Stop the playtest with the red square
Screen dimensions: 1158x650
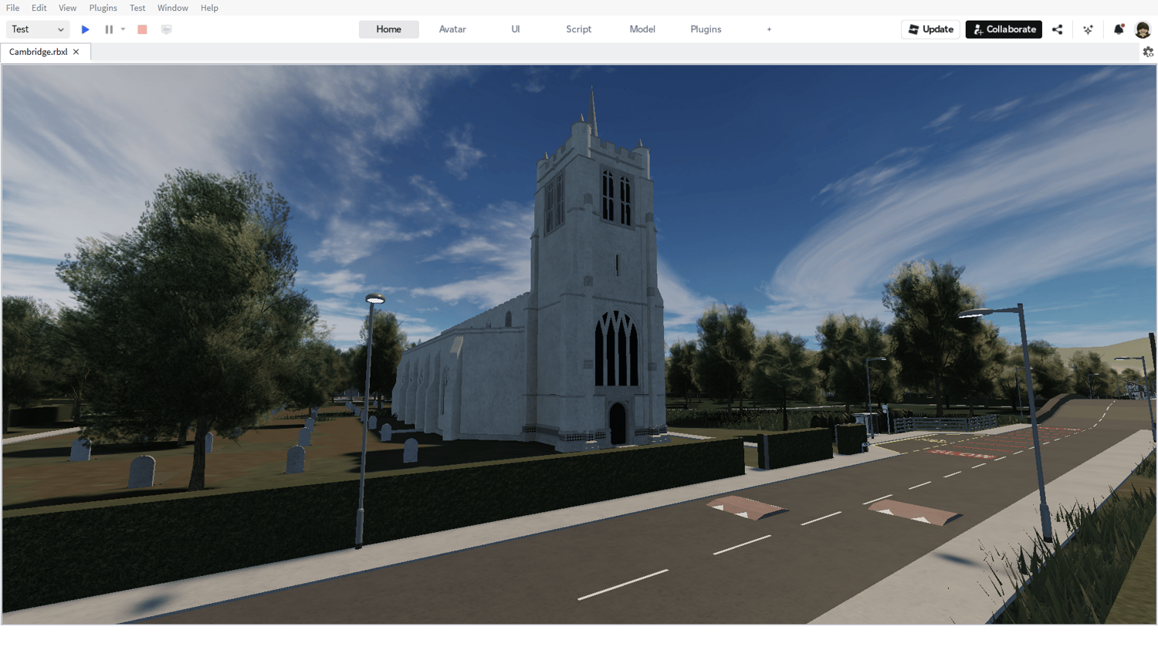pyautogui.click(x=142, y=29)
